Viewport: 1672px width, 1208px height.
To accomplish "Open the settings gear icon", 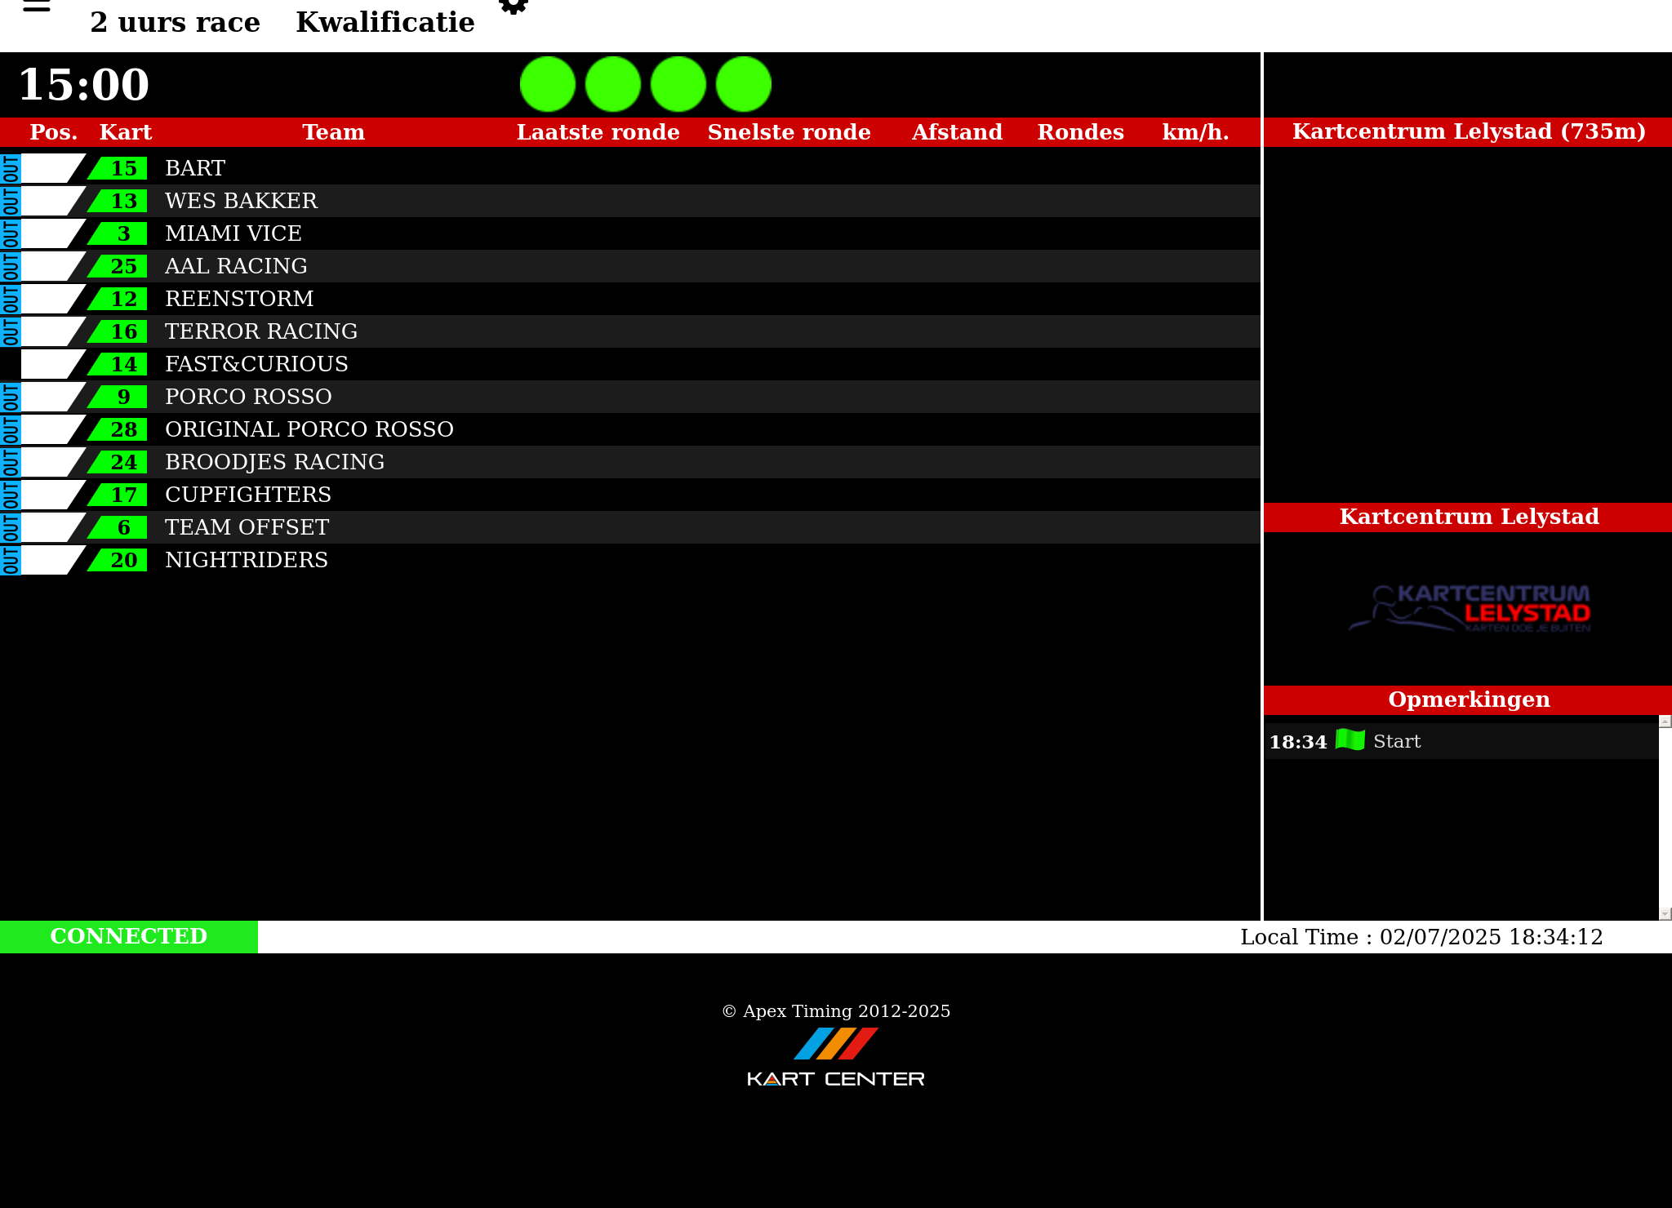I will pos(514,7).
